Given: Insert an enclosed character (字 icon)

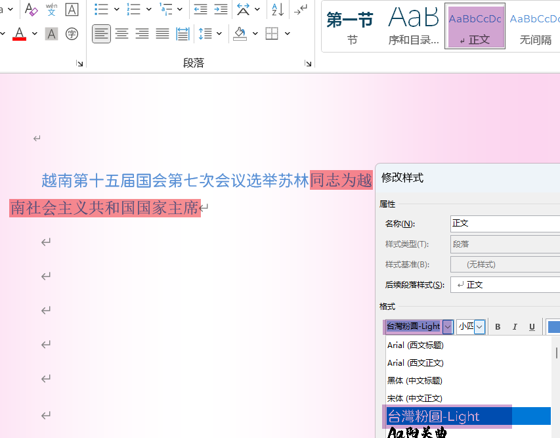Looking at the screenshot, I should (72, 34).
